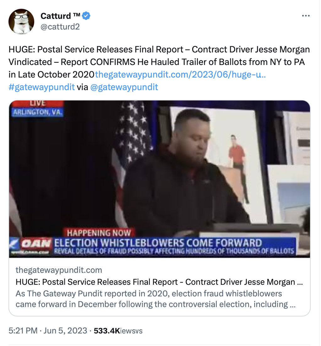
Task: Click the 533.4K views count
Action: click(118, 331)
